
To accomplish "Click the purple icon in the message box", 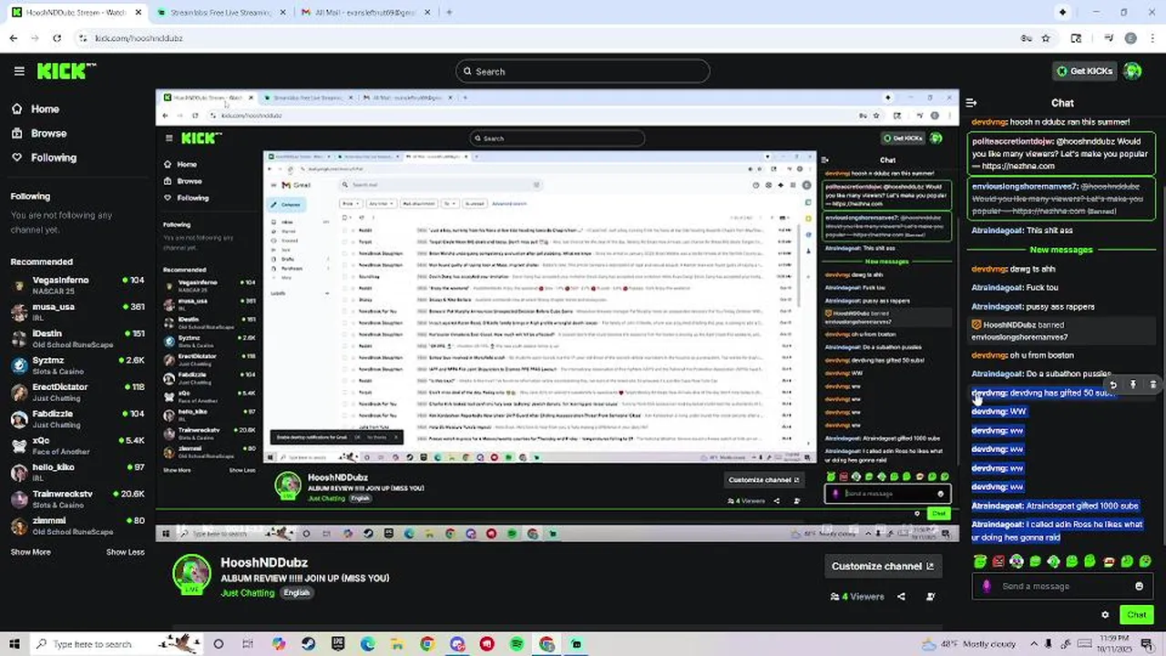I will (987, 586).
